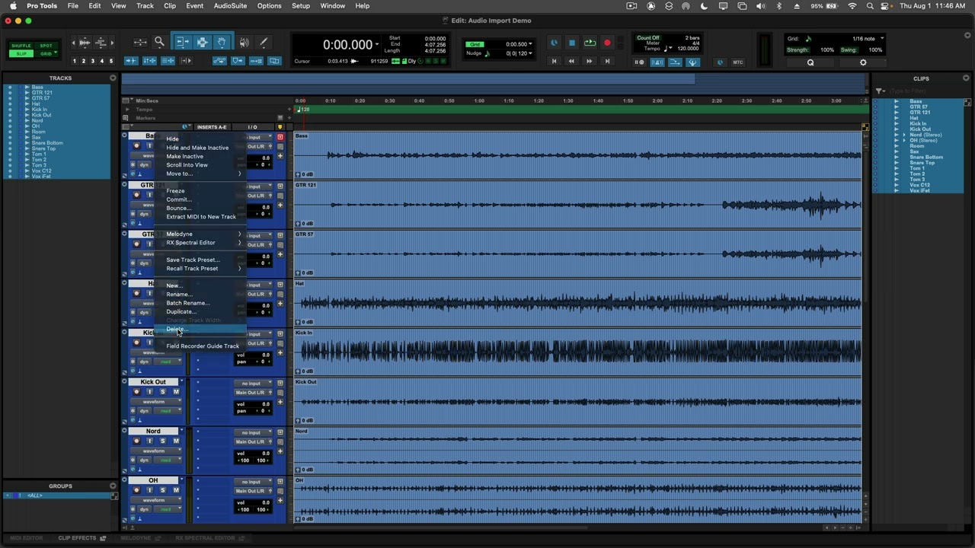Viewport: 975px width, 548px height.
Task: Open quantize settings gear icon
Action: pyautogui.click(x=863, y=62)
